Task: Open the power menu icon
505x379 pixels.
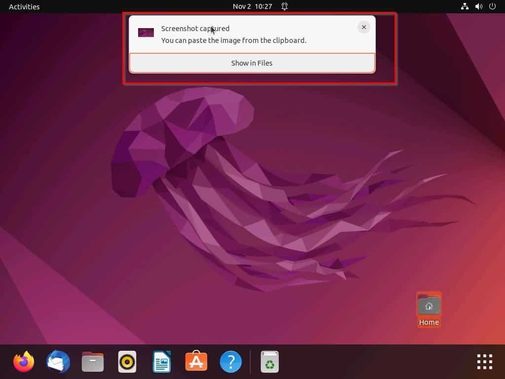Action: pos(493,6)
